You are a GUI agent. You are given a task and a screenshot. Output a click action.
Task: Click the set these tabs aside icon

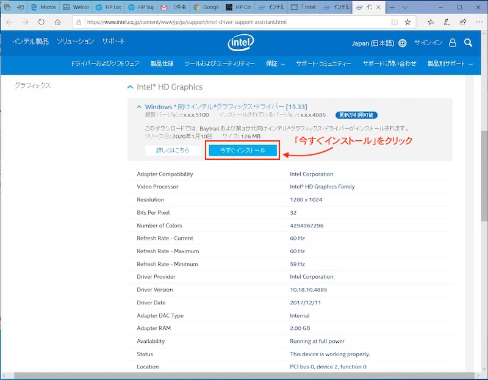21,7
